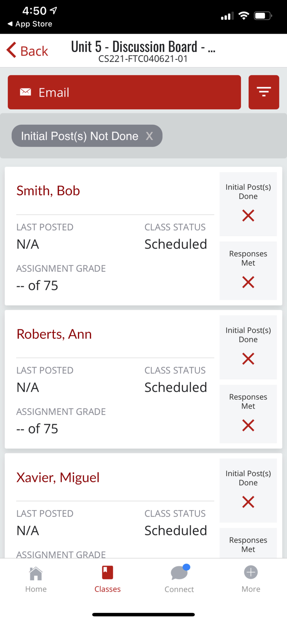This screenshot has height=622, width=287.
Task: Remove the Initial Post(s) Not Done filter
Action: (149, 136)
